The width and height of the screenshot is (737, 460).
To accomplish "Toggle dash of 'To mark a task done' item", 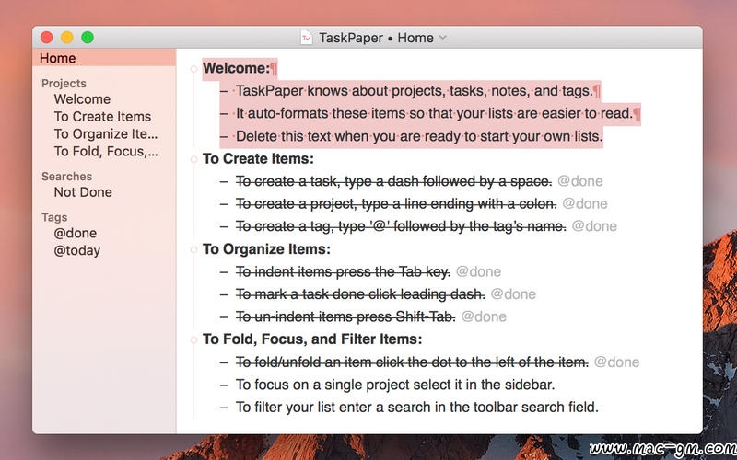I will 224,294.
